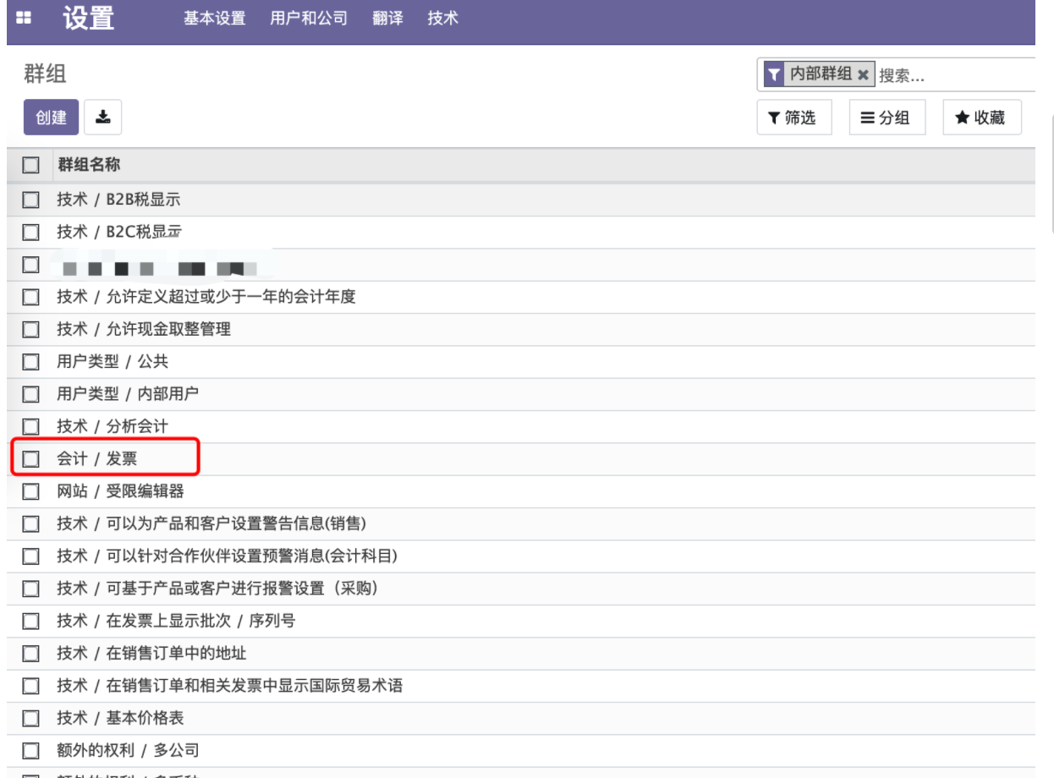The width and height of the screenshot is (1054, 778).
Task: Check the 在发票上显示批次 / 序列号 row checkbox
Action: pos(31,621)
